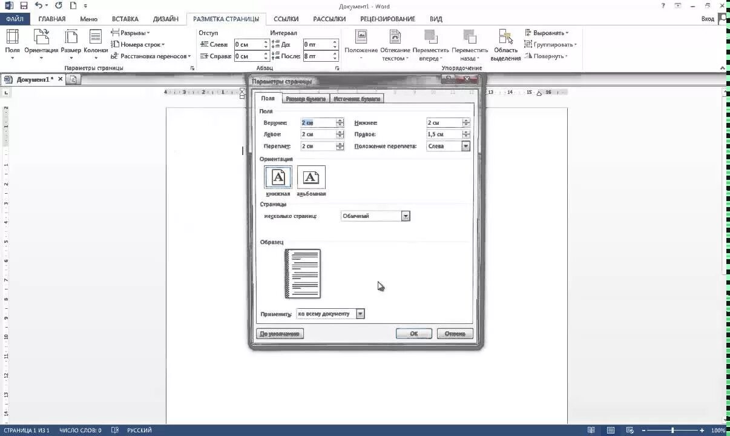Viewport: 730px width, 436px height.
Task: Click the Правое right margin field
Action: point(444,134)
